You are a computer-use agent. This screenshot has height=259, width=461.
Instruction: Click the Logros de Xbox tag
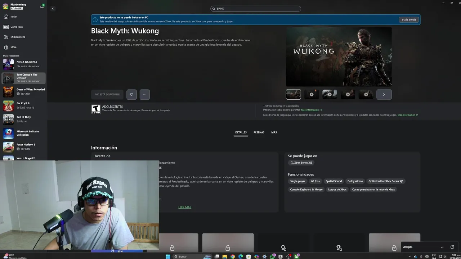337,189
